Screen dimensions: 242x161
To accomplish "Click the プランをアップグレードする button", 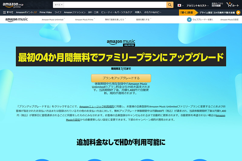I will (x=121, y=78).
